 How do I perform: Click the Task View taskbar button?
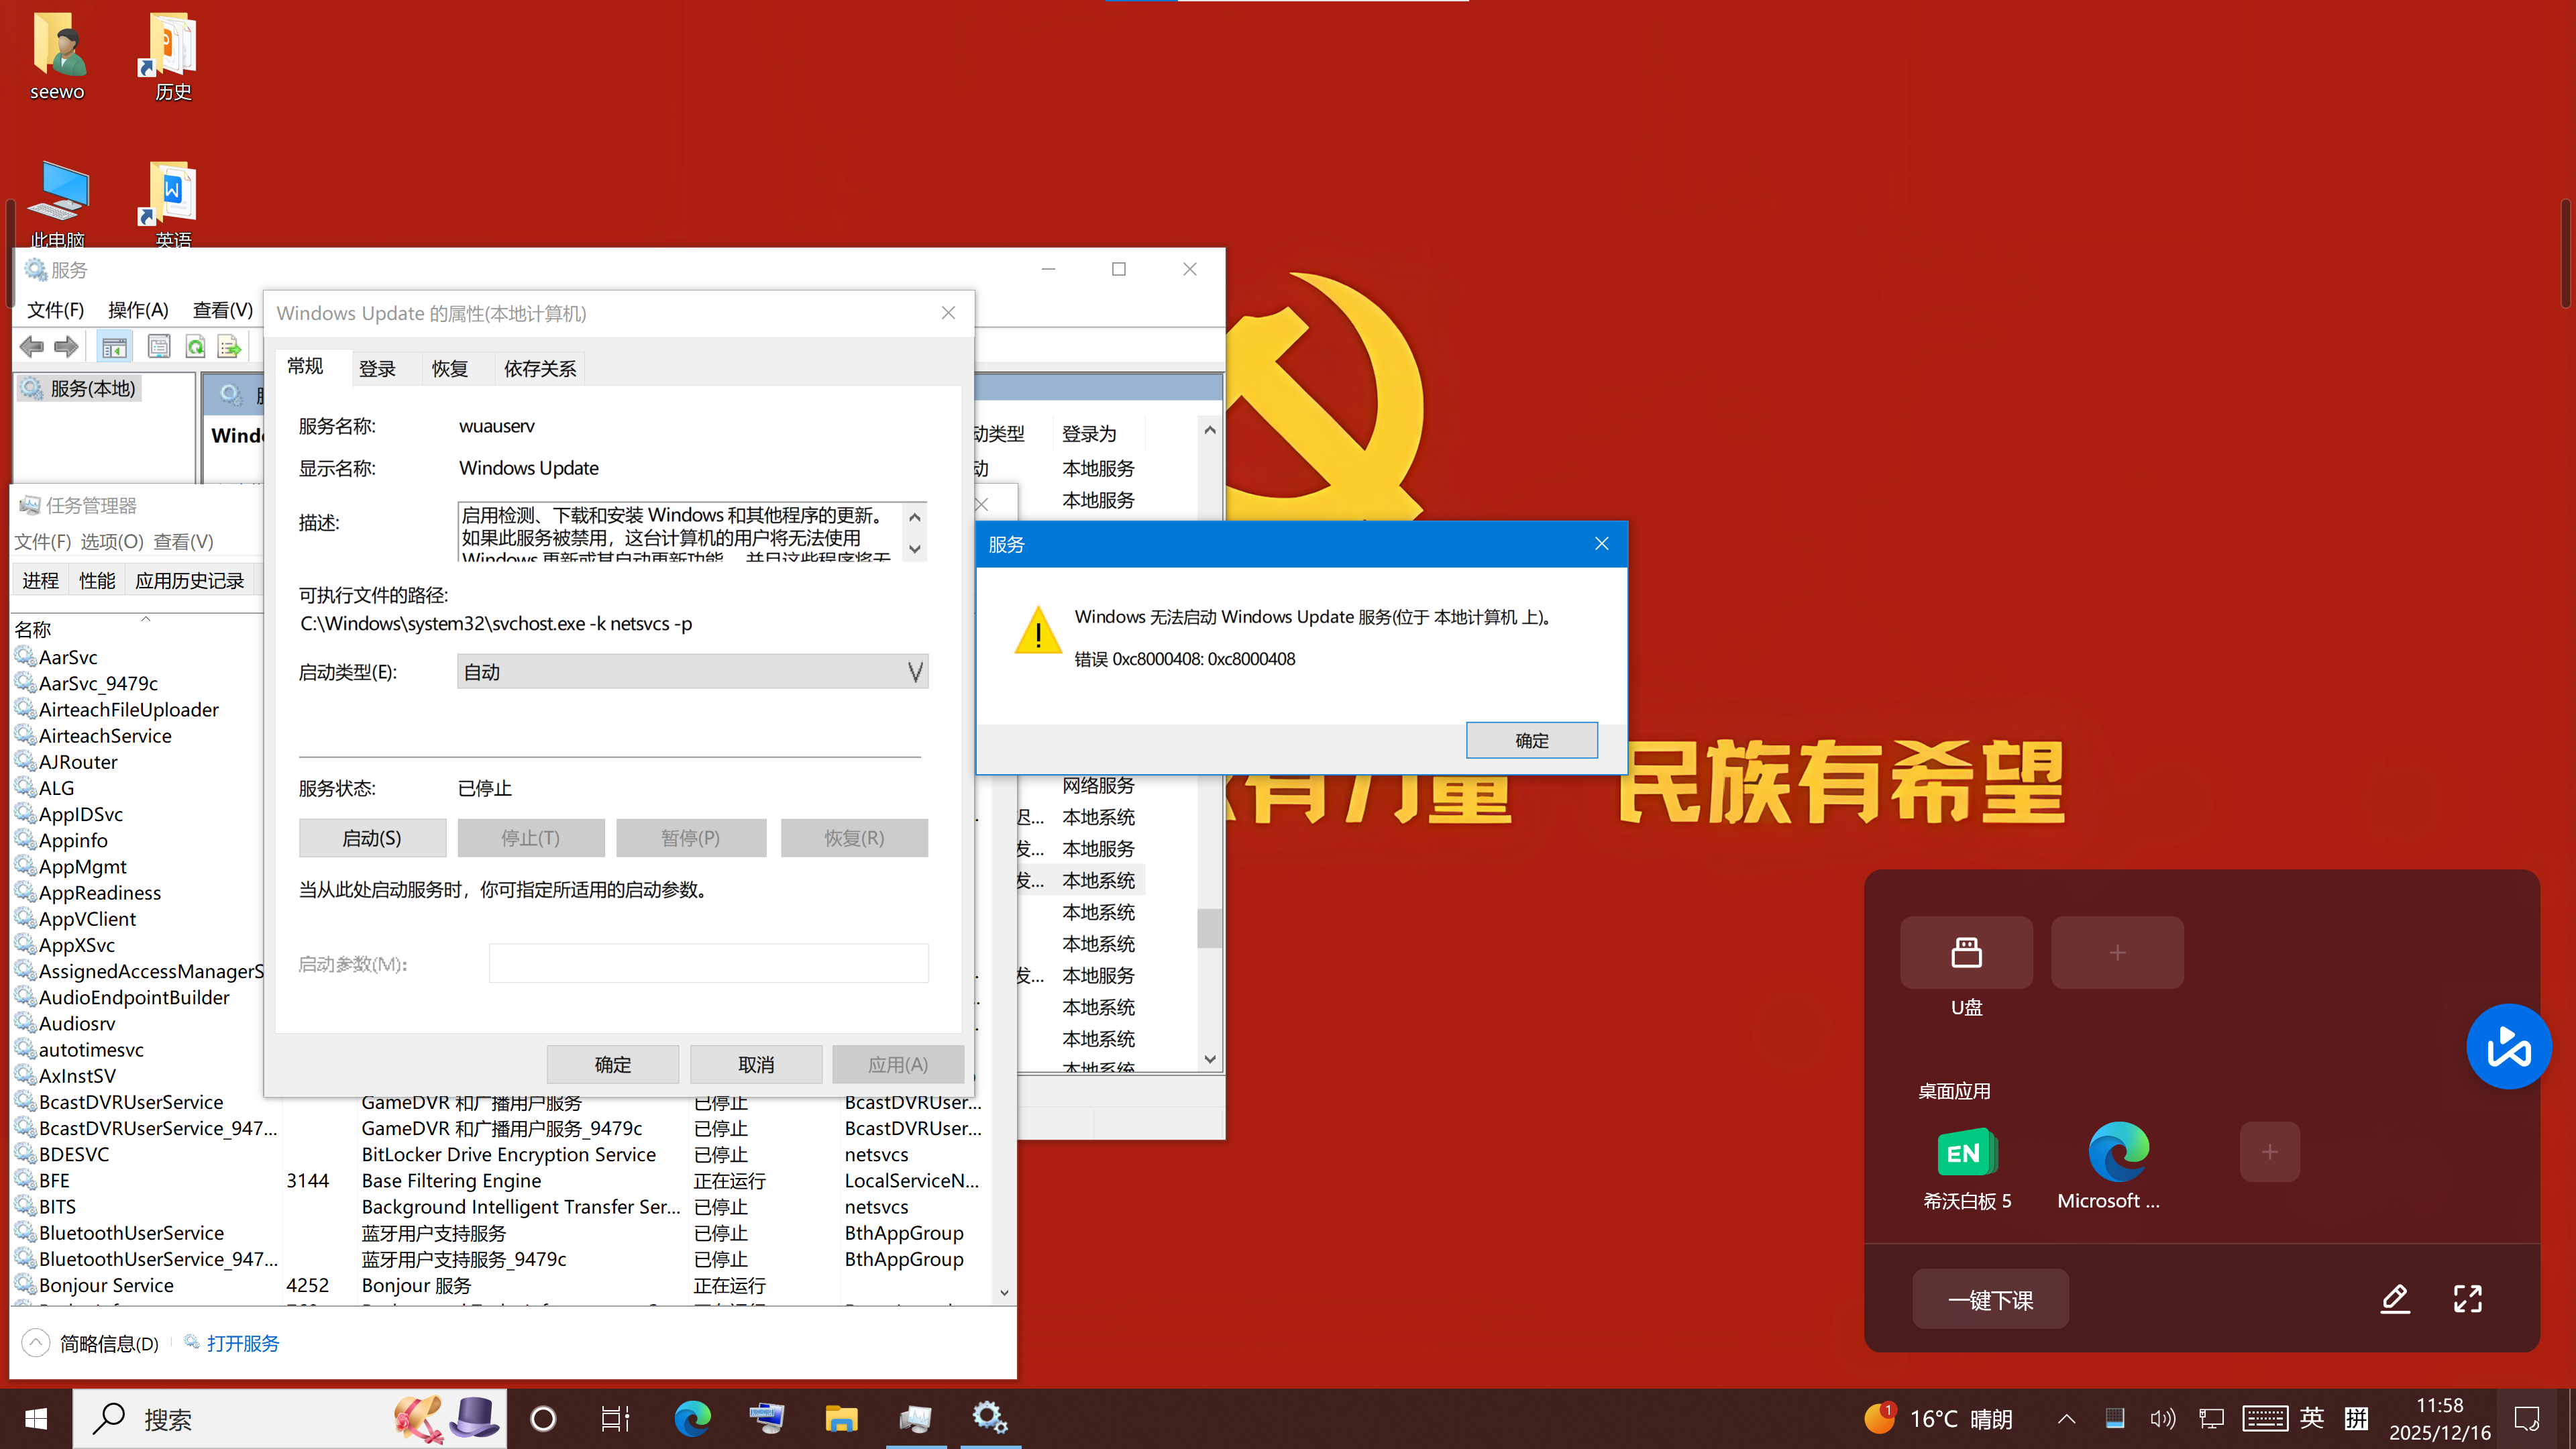[x=615, y=1418]
